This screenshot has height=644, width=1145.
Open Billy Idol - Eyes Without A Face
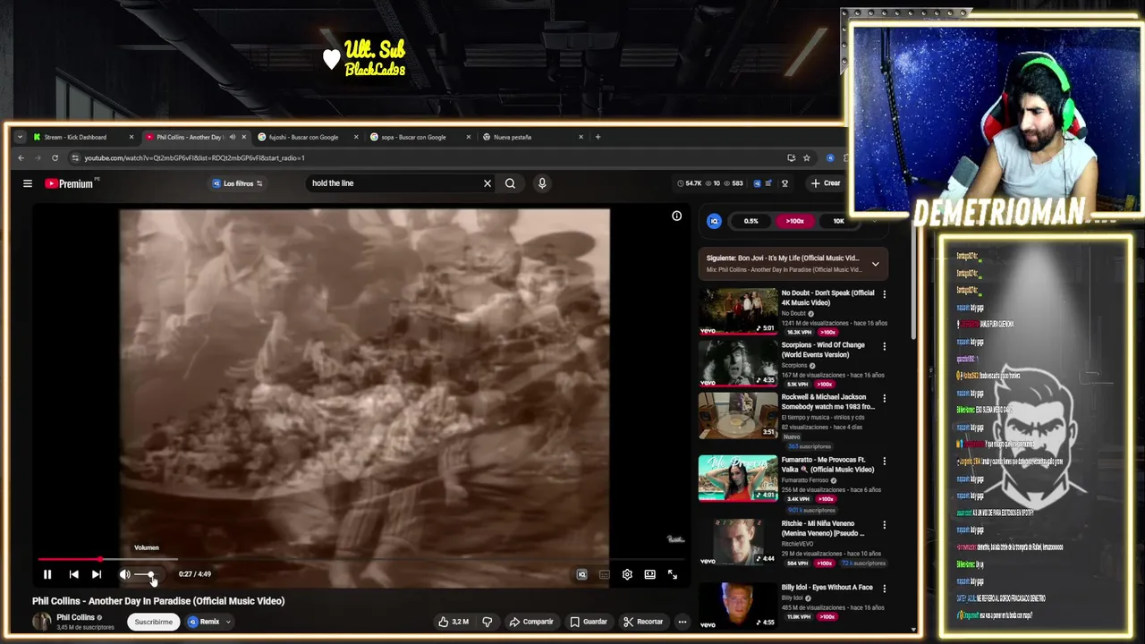tap(827, 588)
